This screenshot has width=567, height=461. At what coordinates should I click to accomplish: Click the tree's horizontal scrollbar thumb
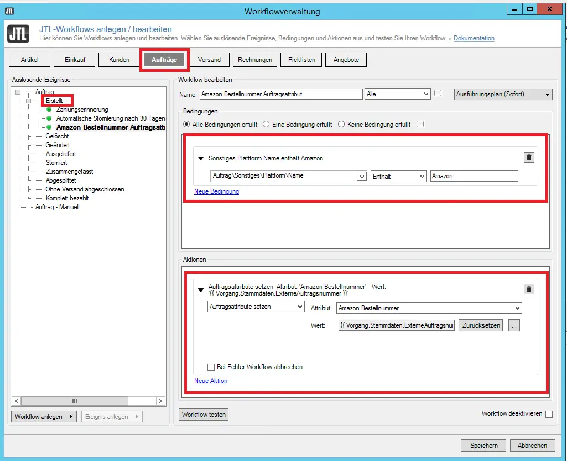[x=75, y=401]
